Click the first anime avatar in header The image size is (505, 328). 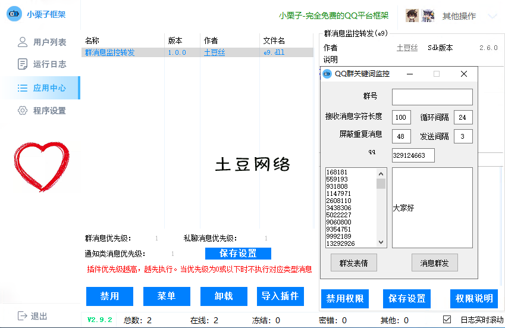[x=412, y=15]
